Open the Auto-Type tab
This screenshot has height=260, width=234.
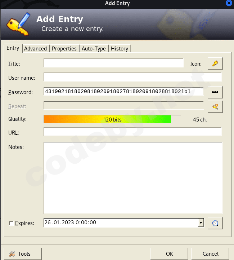94,49
